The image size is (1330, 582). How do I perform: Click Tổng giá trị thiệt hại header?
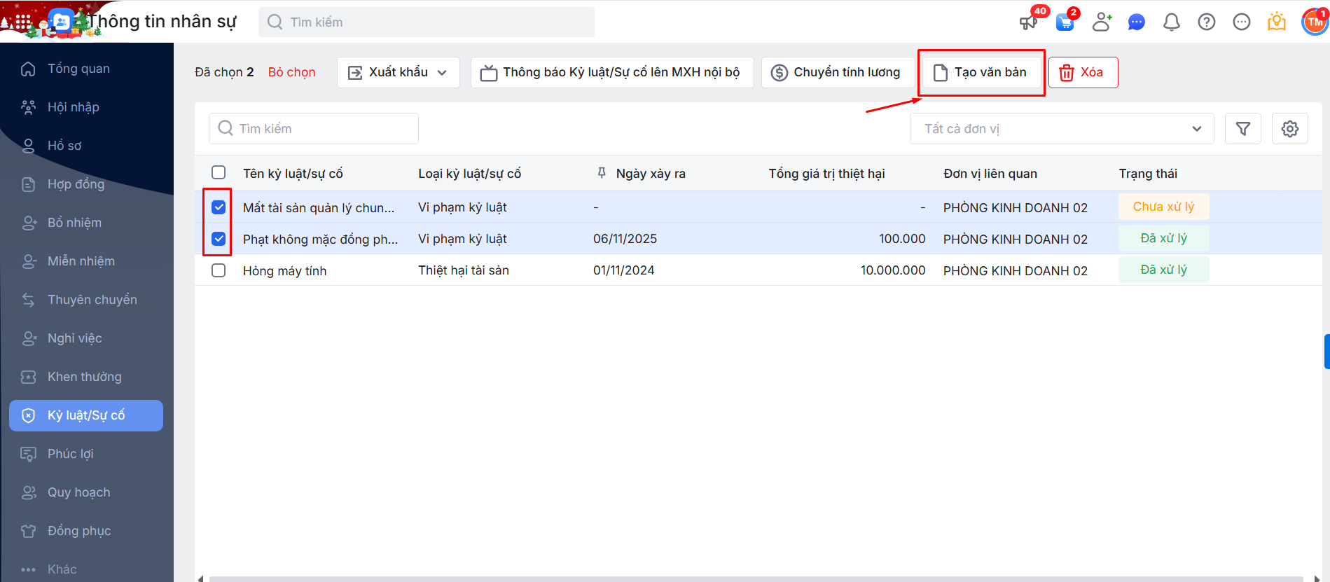pos(826,174)
